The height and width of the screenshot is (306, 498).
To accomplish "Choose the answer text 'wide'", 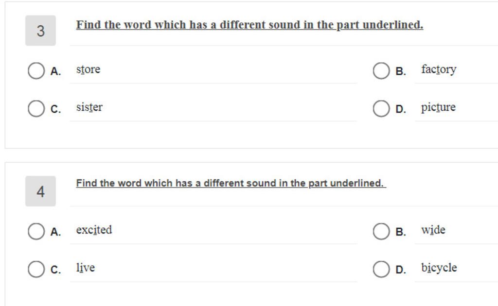I will (x=433, y=230).
